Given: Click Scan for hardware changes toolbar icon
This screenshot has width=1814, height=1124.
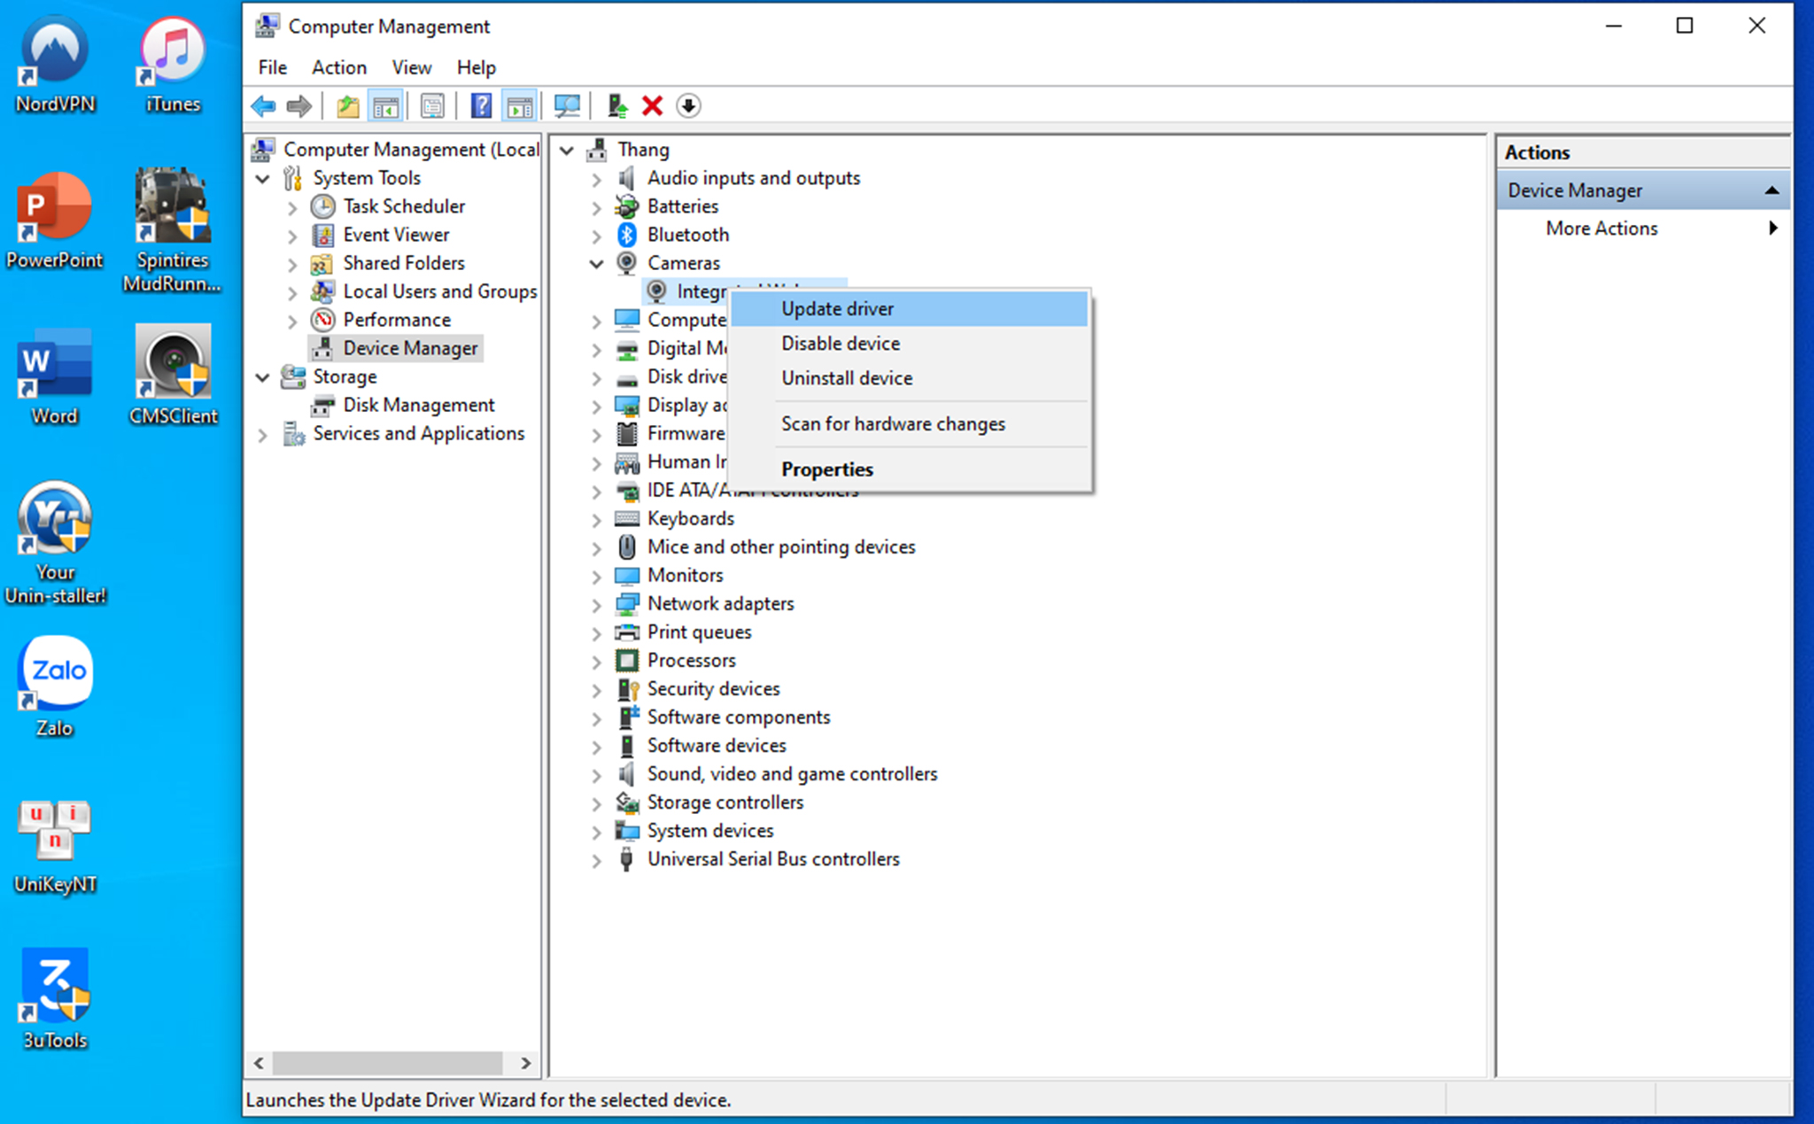Looking at the screenshot, I should 567,106.
